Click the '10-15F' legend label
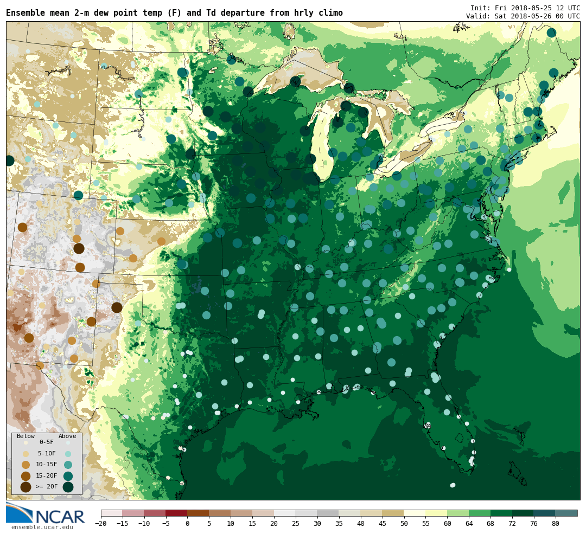The image size is (586, 534). tap(47, 465)
